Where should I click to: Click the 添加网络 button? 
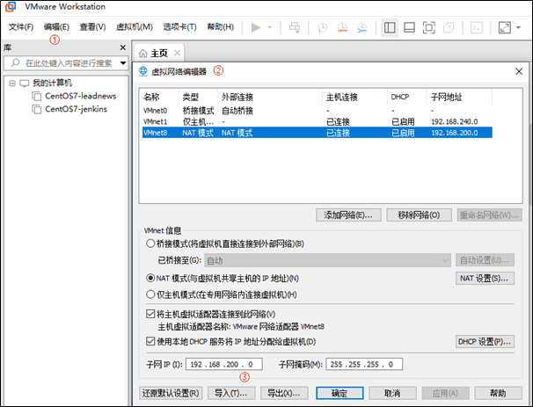tap(348, 214)
